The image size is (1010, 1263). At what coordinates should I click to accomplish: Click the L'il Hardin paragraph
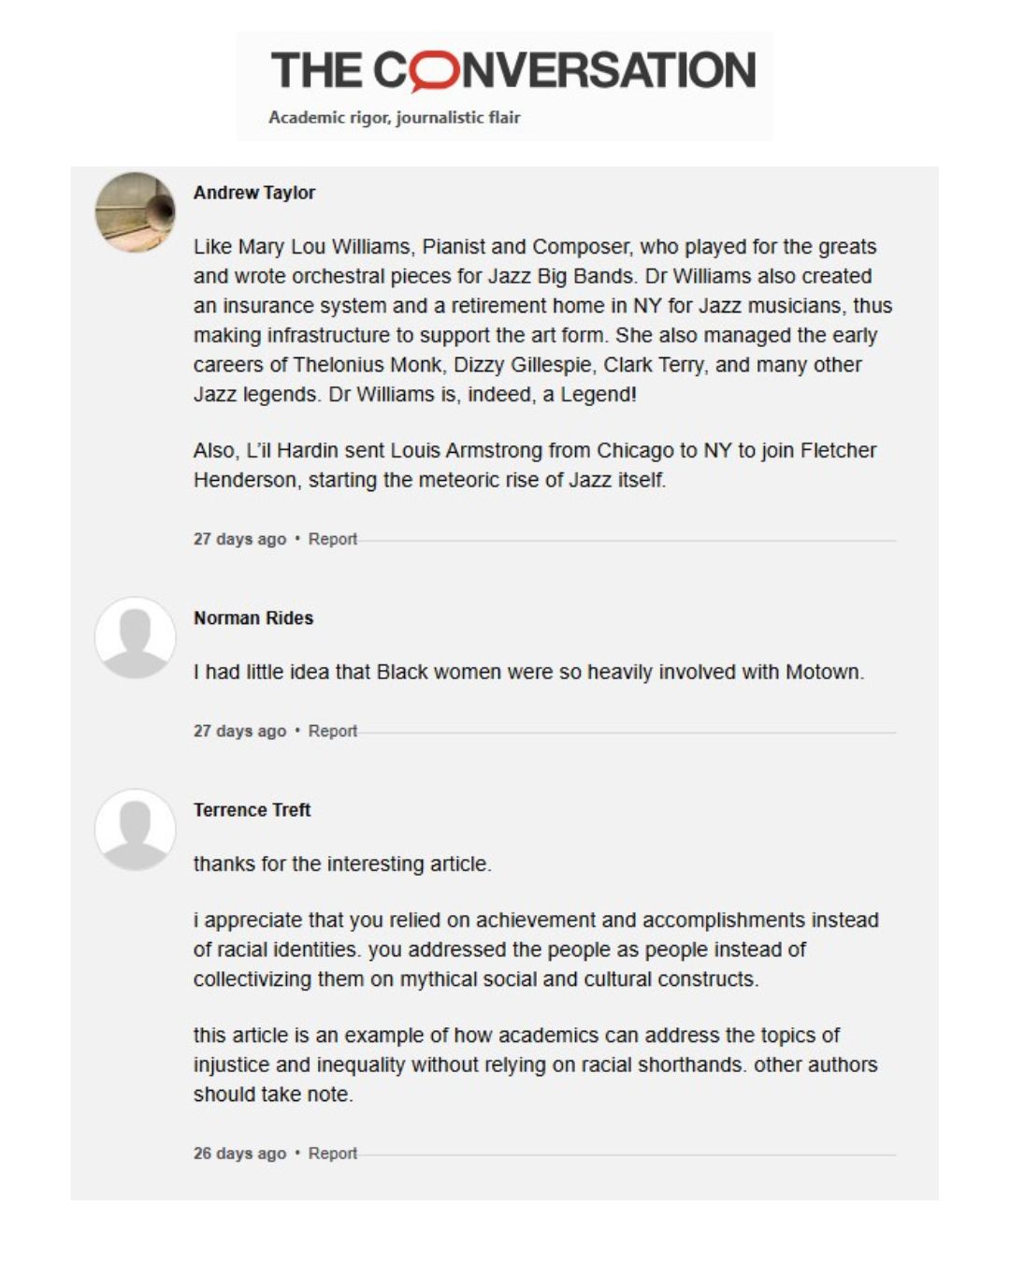pyautogui.click(x=535, y=465)
